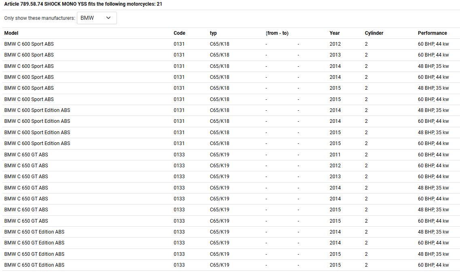Screen dimensions: 460x278
Task: Select the 2012 BMW C 600 Sport ABS model
Action: [x=29, y=44]
